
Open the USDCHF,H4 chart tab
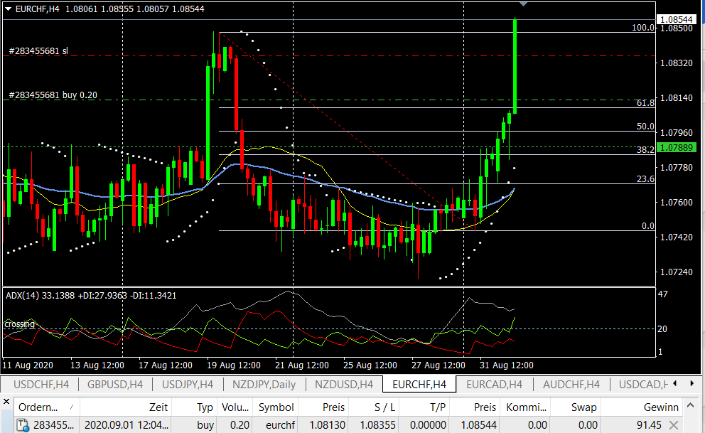pos(41,385)
